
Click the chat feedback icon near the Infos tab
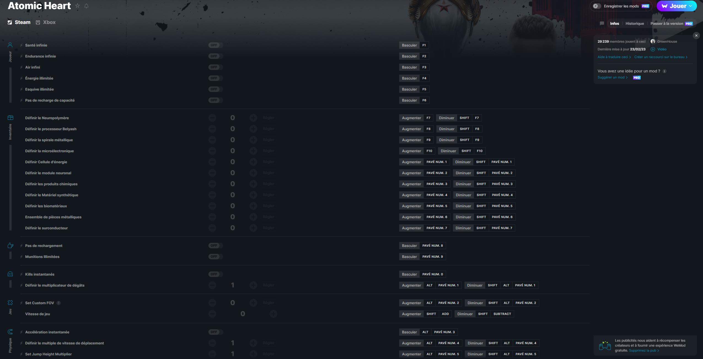(602, 23)
